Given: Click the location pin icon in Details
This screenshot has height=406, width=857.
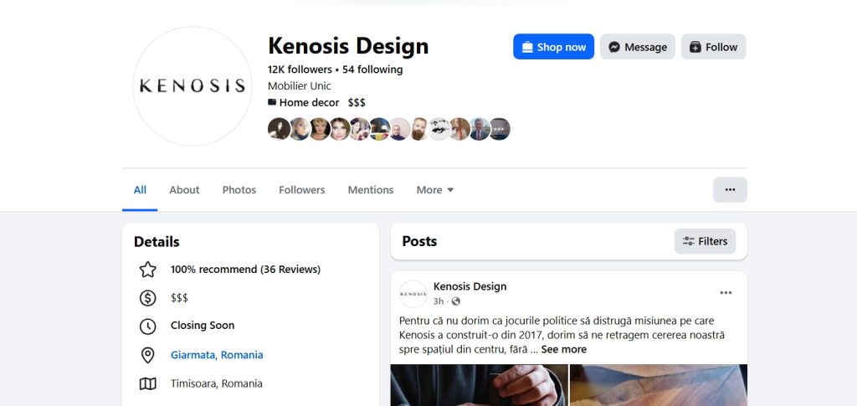Looking at the screenshot, I should click(148, 355).
